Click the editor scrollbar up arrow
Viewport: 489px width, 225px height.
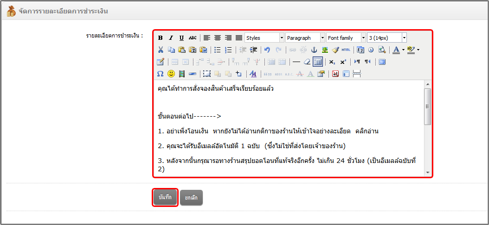tap(428, 84)
